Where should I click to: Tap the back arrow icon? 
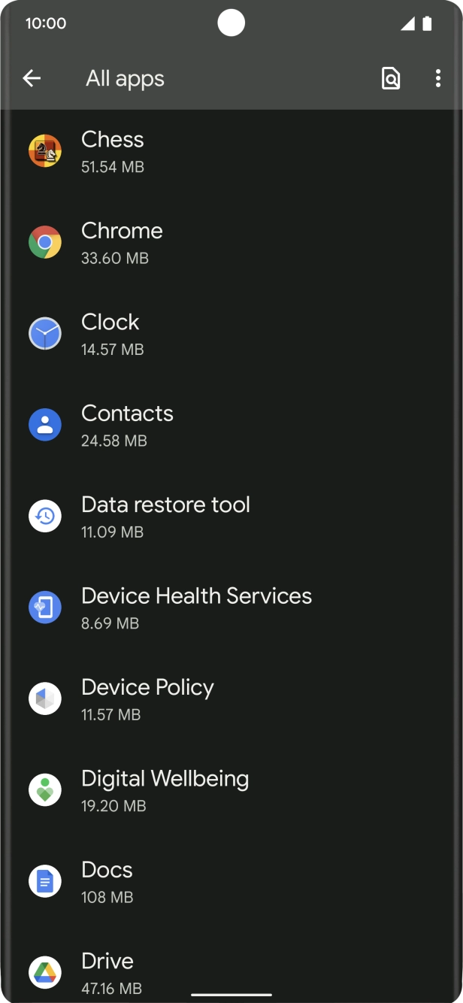click(x=32, y=78)
